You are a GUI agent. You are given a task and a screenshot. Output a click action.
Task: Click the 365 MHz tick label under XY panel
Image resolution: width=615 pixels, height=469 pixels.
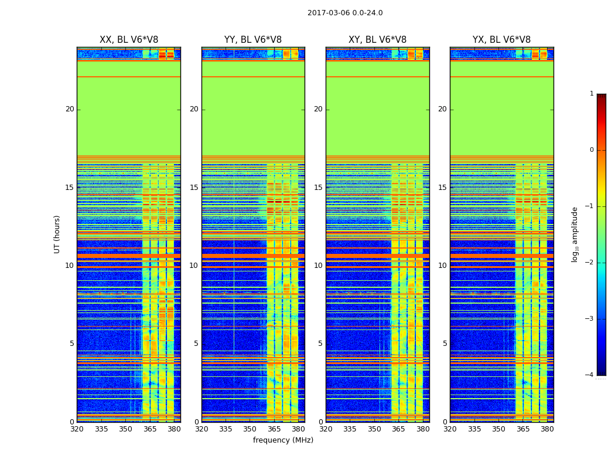pos(398,429)
